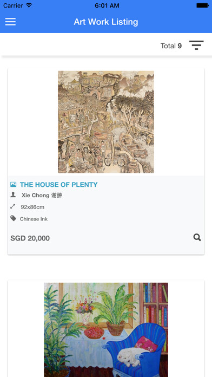The width and height of the screenshot is (212, 377).
Task: Click the 92x86cm size text
Action: click(32, 207)
